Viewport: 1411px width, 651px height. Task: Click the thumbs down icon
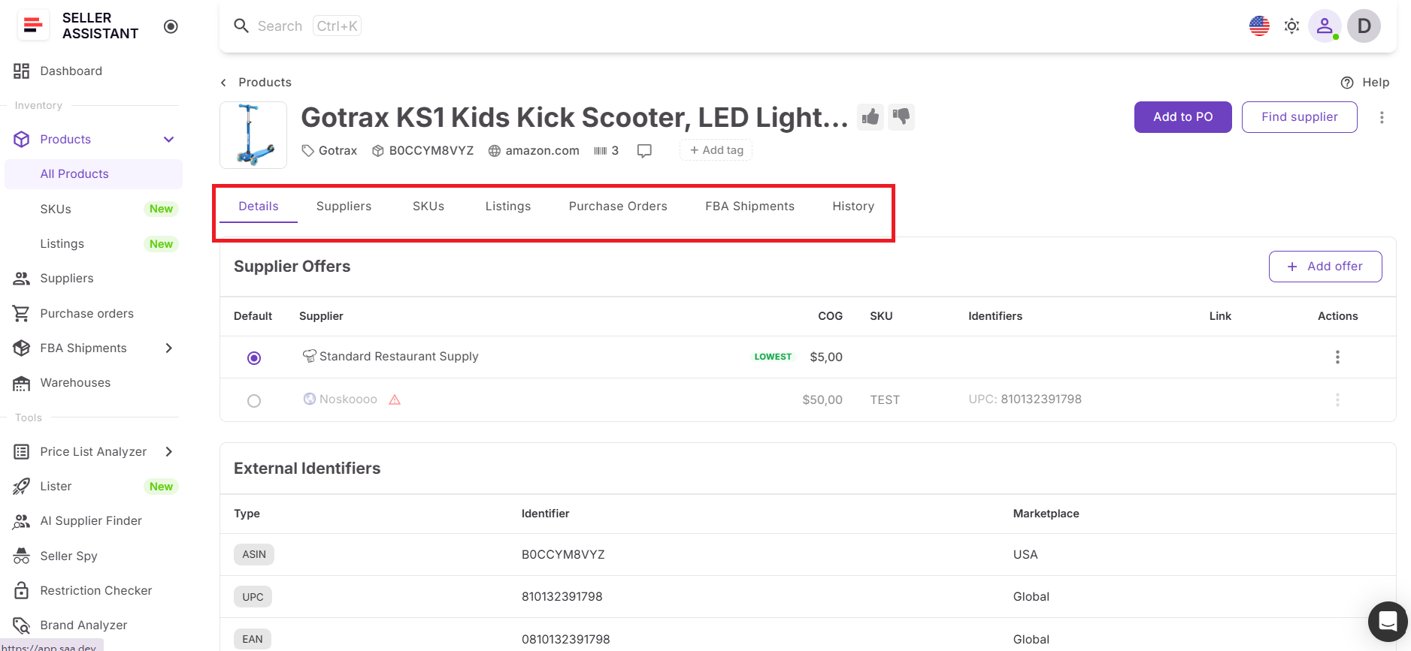coord(901,116)
